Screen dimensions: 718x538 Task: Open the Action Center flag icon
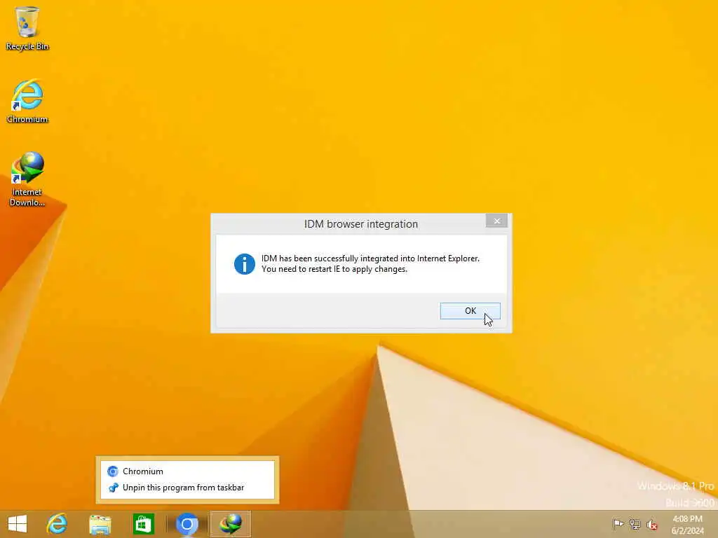[618, 524]
